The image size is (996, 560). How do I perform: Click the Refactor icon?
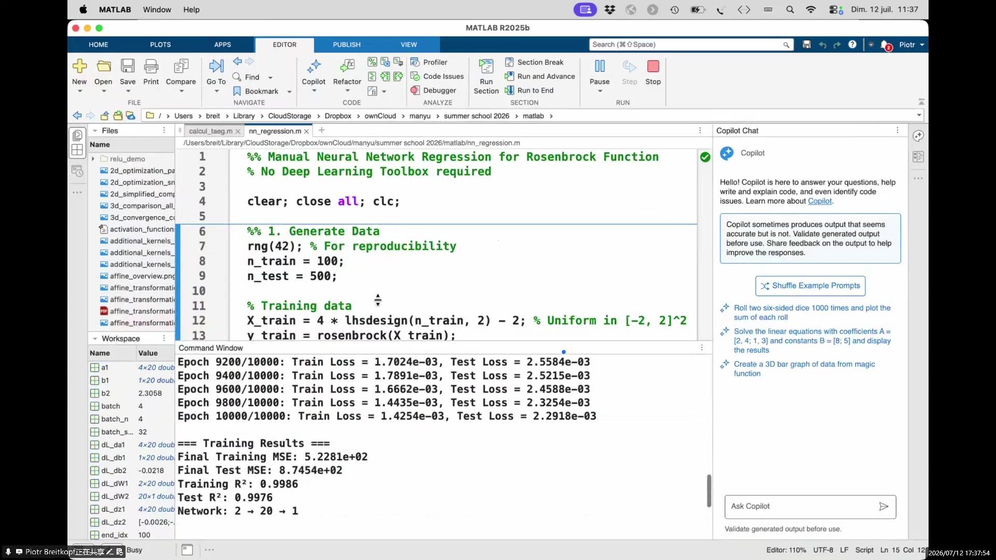[347, 66]
